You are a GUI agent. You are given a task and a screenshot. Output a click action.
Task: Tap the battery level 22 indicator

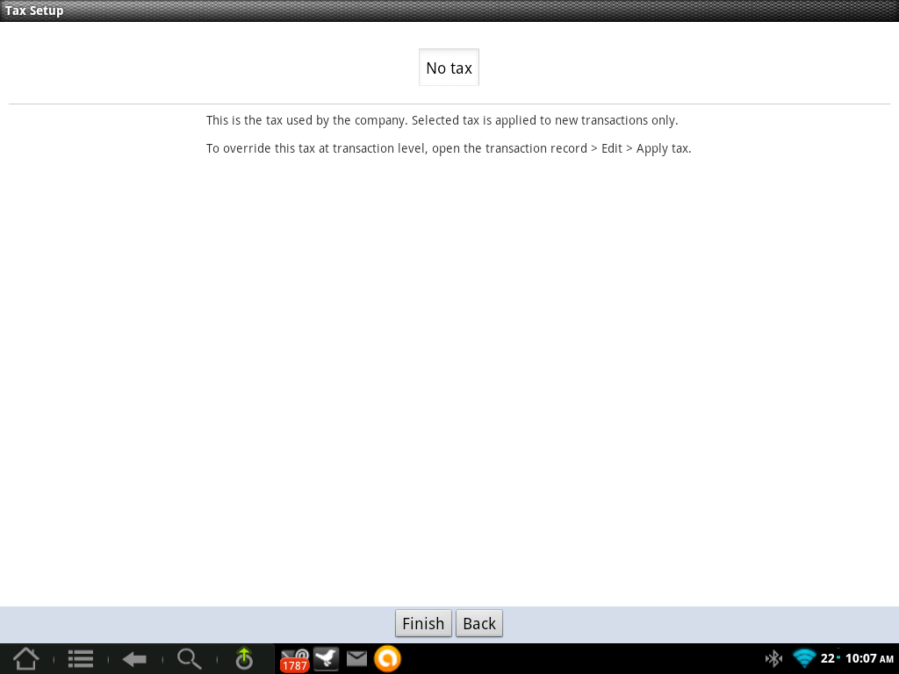830,658
